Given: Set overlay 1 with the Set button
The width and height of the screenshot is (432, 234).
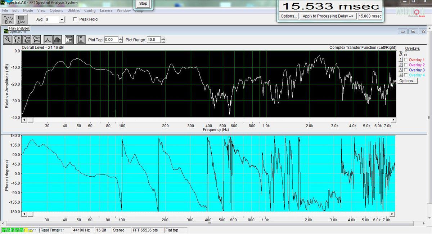Looking at the screenshot, I should click(401, 60).
